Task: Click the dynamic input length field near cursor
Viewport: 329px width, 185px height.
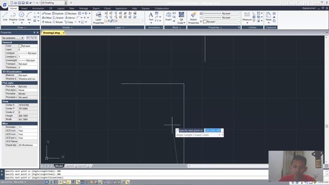Action: pos(213,131)
